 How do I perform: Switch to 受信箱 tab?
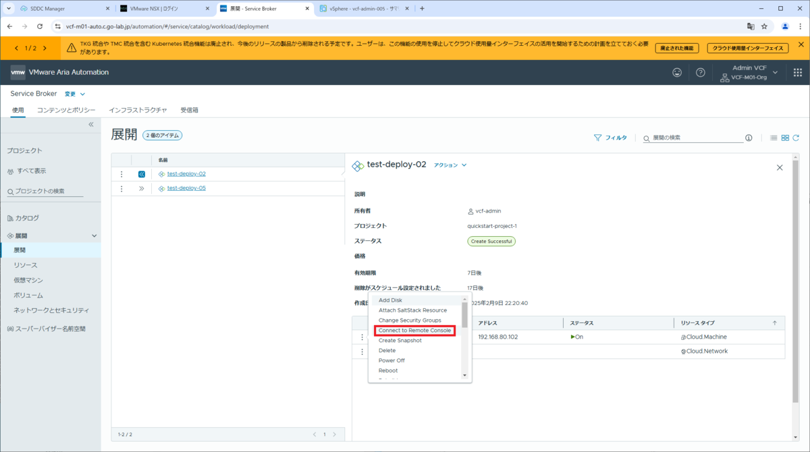click(x=190, y=110)
